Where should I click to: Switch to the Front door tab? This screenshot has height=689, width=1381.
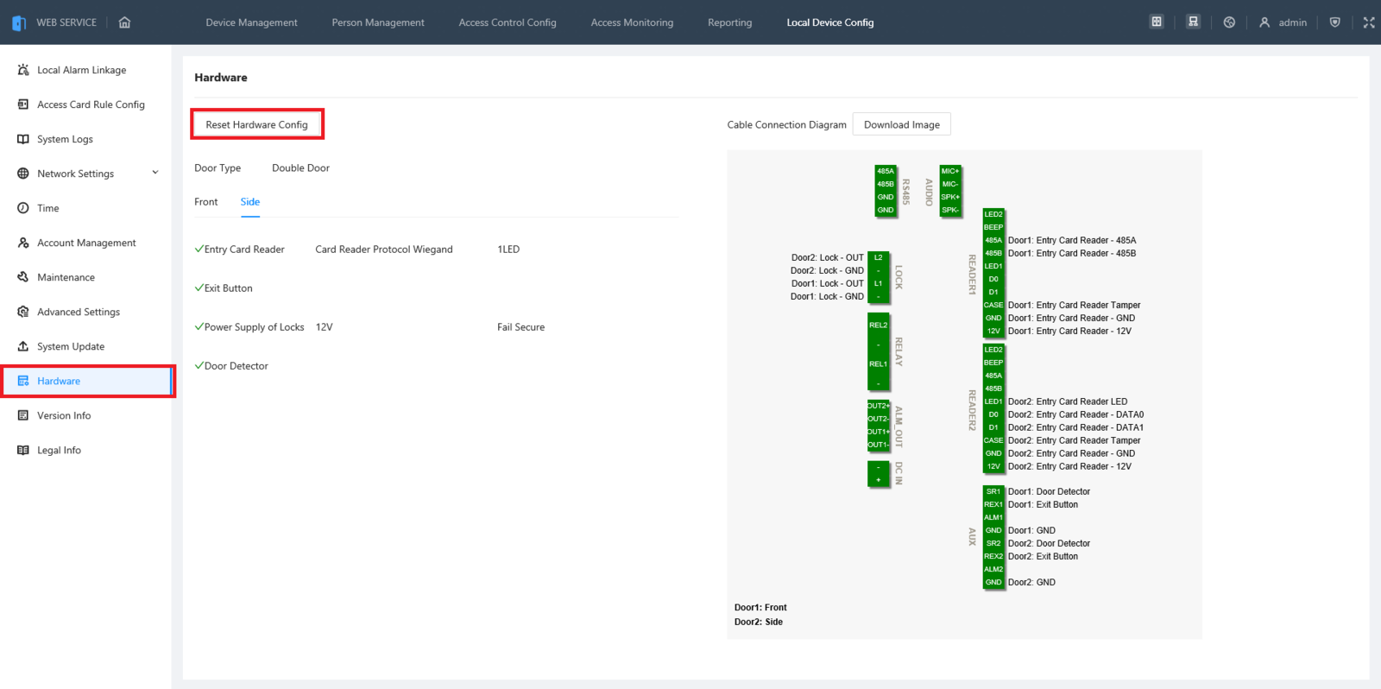point(205,202)
